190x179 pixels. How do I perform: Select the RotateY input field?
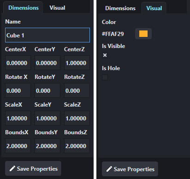click(x=47, y=90)
